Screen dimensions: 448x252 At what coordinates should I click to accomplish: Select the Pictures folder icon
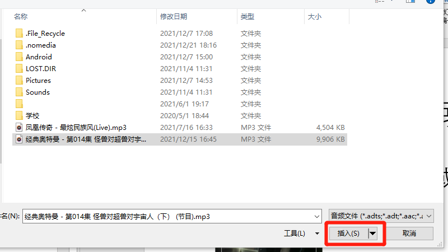(x=19, y=80)
